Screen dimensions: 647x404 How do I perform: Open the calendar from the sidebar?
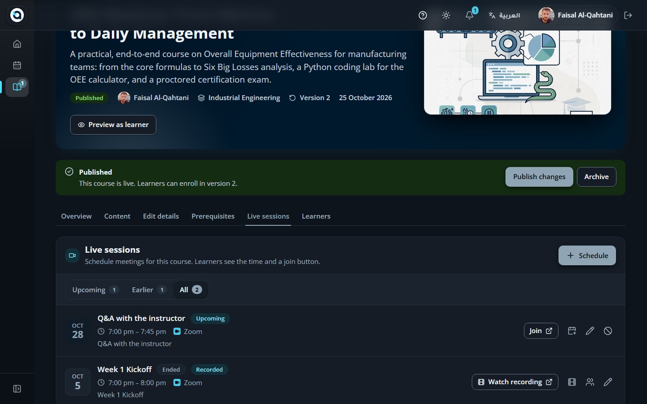coord(17,65)
